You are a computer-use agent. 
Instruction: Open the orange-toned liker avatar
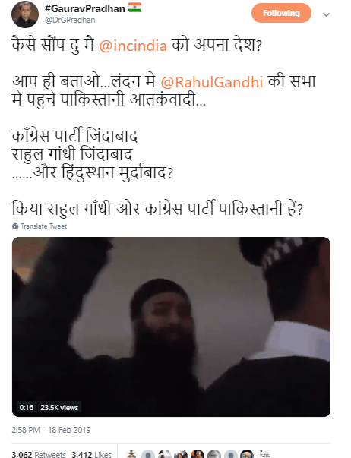(198, 454)
